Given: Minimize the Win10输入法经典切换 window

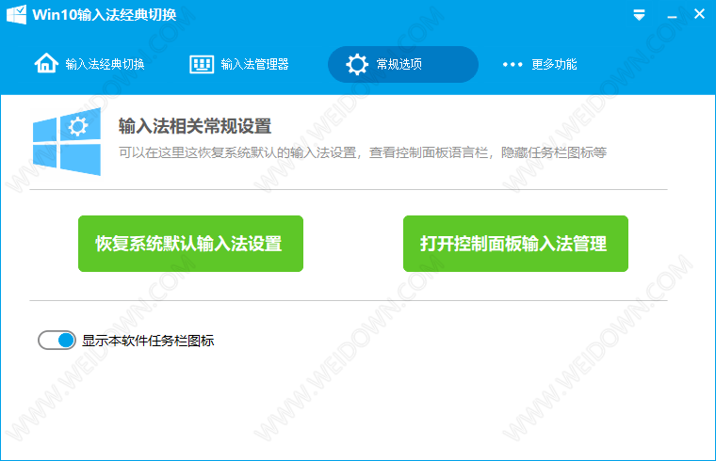Looking at the screenshot, I should (x=672, y=16).
